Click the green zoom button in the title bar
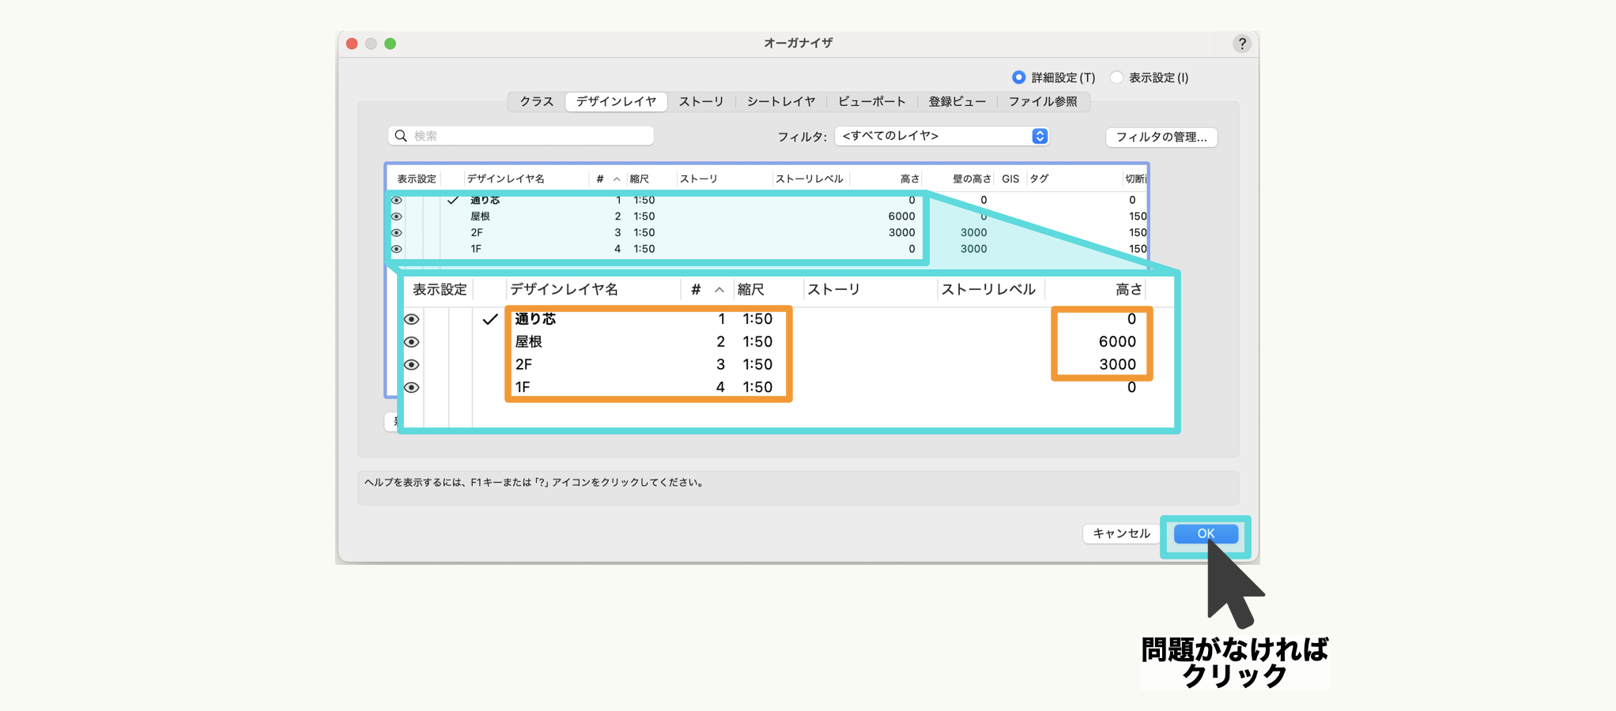 coord(390,43)
